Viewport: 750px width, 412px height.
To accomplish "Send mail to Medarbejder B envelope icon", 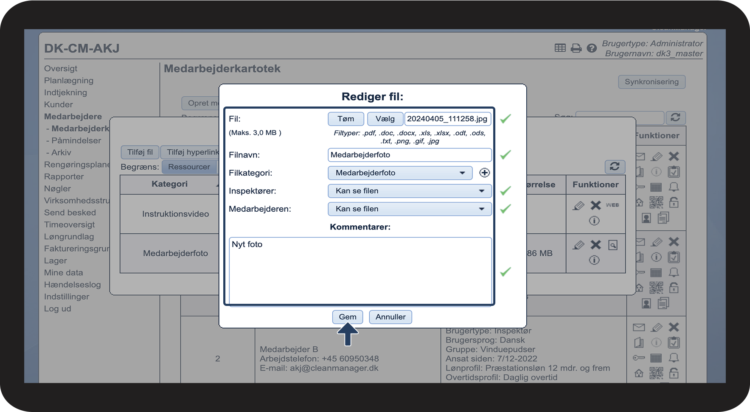I will [x=639, y=327].
